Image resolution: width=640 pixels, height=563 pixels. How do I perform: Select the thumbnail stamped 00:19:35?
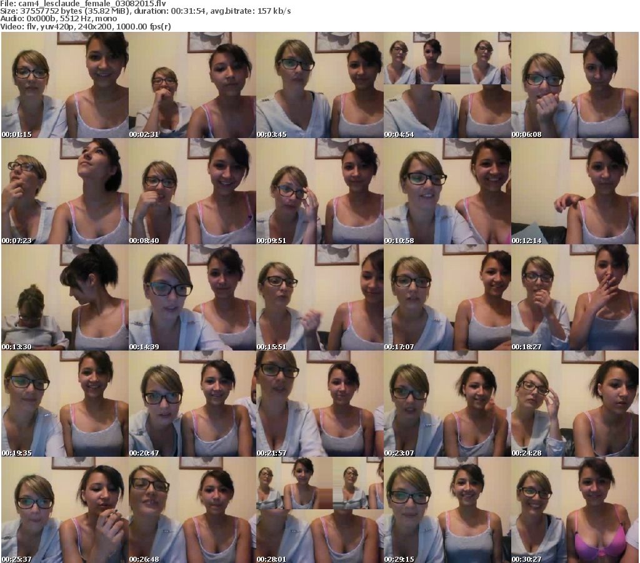pyautogui.click(x=65, y=404)
